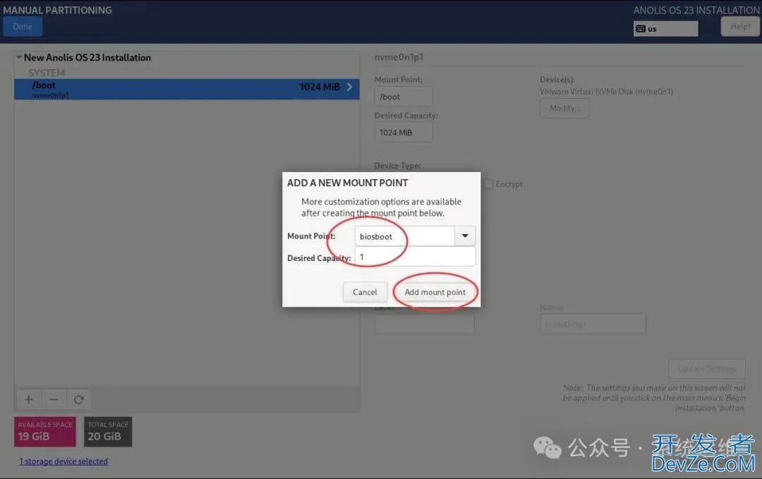762x479 pixels.
Task: Click the 'us' keyboard layout indicator
Action: (x=666, y=29)
